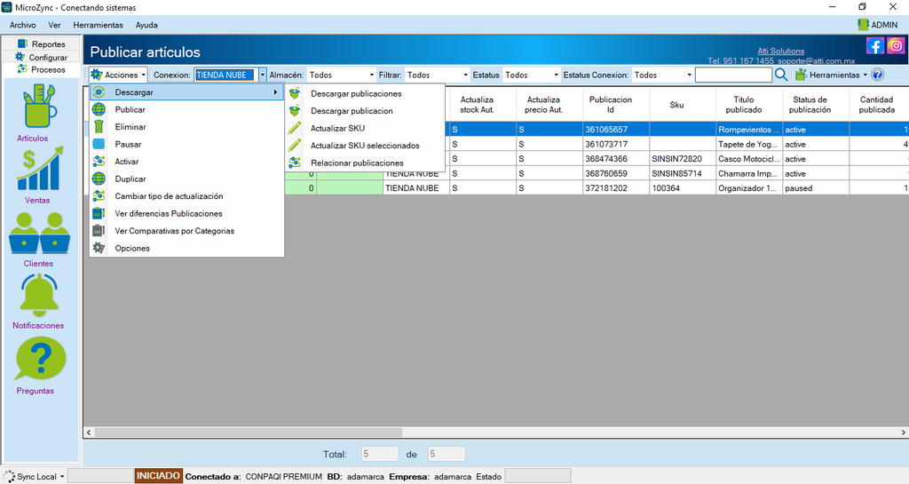Choose Eliminar in the Acciones menu
The image size is (909, 484).
[130, 127]
